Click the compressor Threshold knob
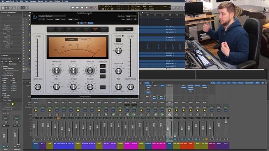Viewport: 269px width, 151px height. pos(56,70)
